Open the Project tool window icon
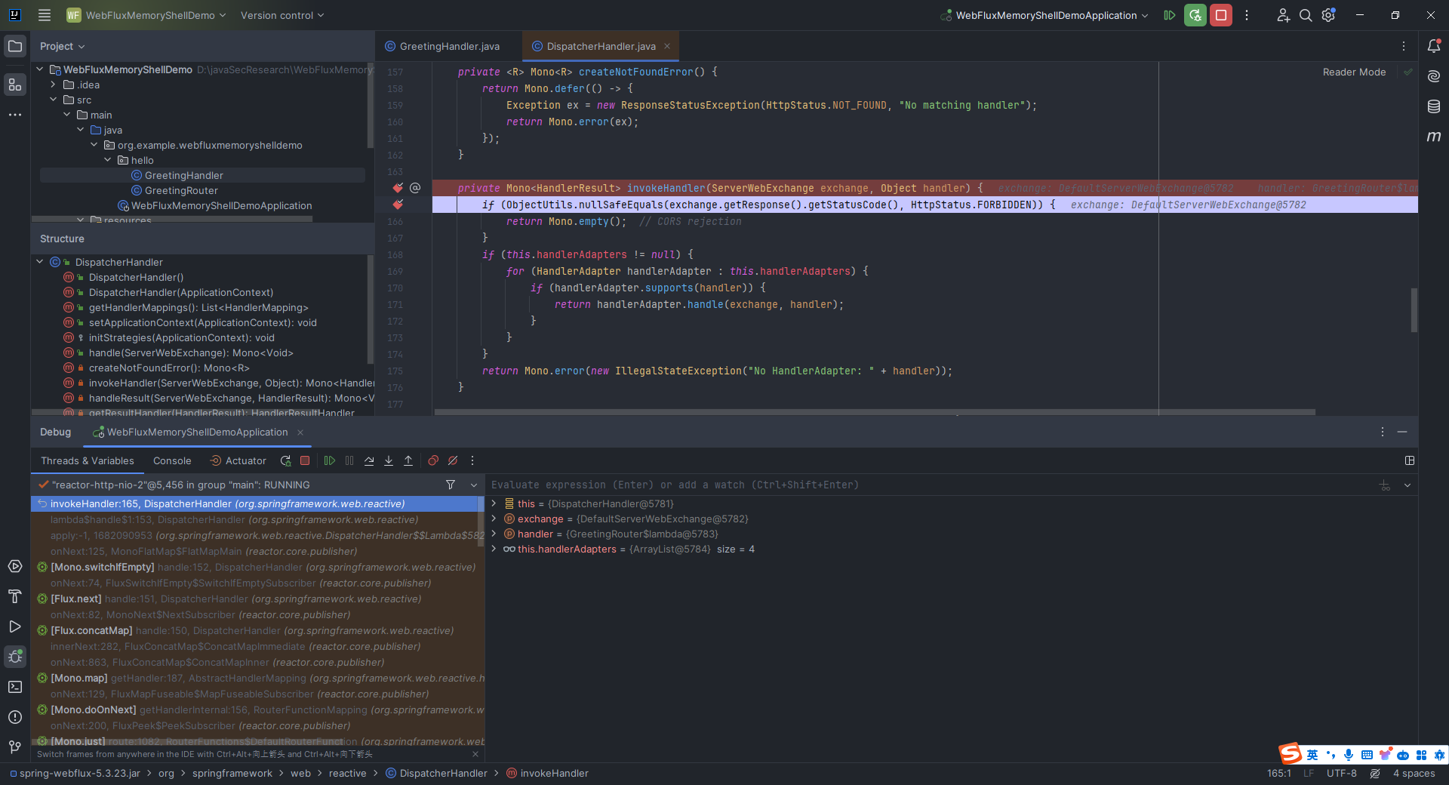 point(15,46)
